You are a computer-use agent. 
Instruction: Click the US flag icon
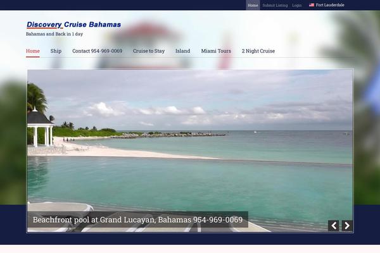point(312,5)
